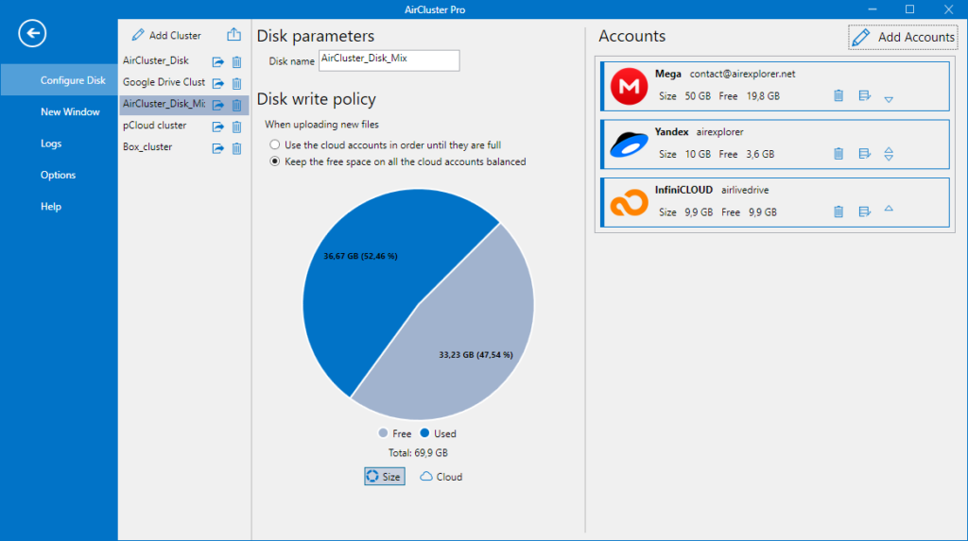Select 'Use the cloud accounts in order' option
Viewport: 968px width, 541px height.
click(275, 145)
